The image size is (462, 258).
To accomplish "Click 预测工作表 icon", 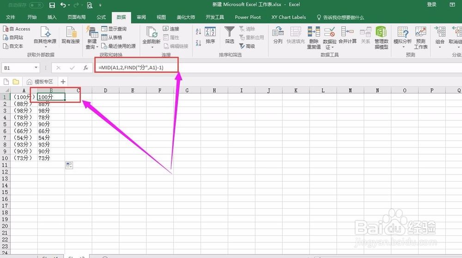I will pyautogui.click(x=420, y=37).
